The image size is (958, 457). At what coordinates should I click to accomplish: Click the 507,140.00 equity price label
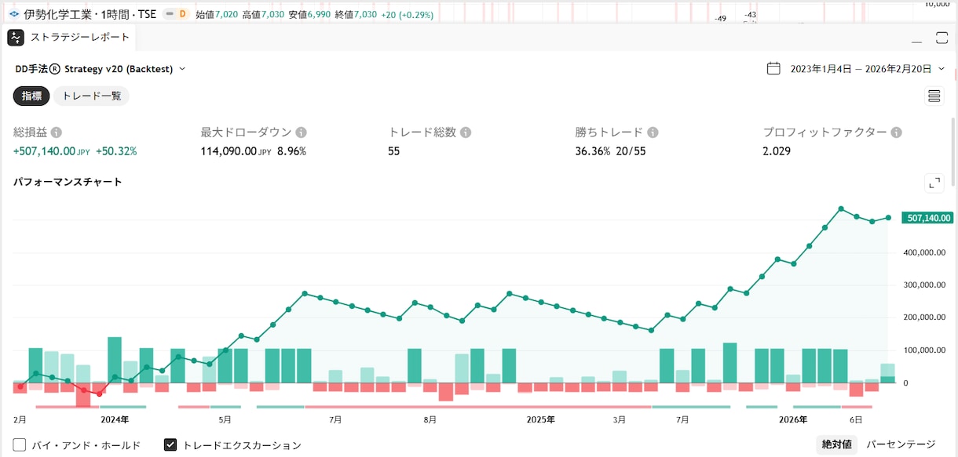tap(927, 218)
